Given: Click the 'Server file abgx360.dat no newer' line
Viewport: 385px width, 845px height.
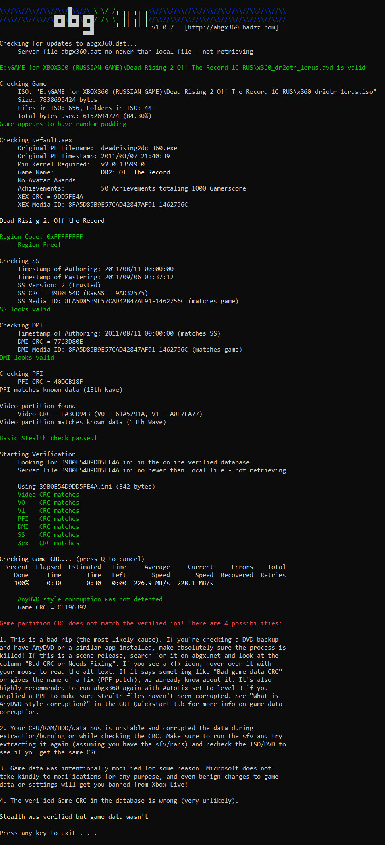Looking at the screenshot, I should click(135, 52).
